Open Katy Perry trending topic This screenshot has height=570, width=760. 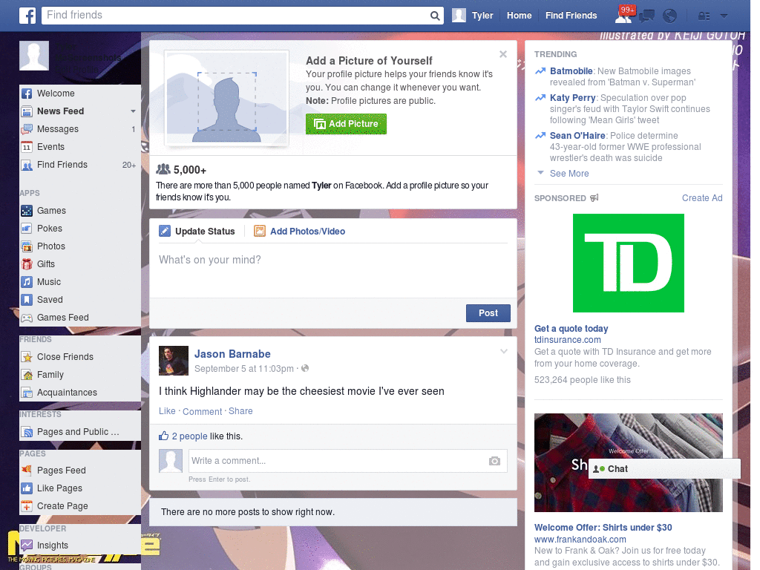pyautogui.click(x=572, y=98)
